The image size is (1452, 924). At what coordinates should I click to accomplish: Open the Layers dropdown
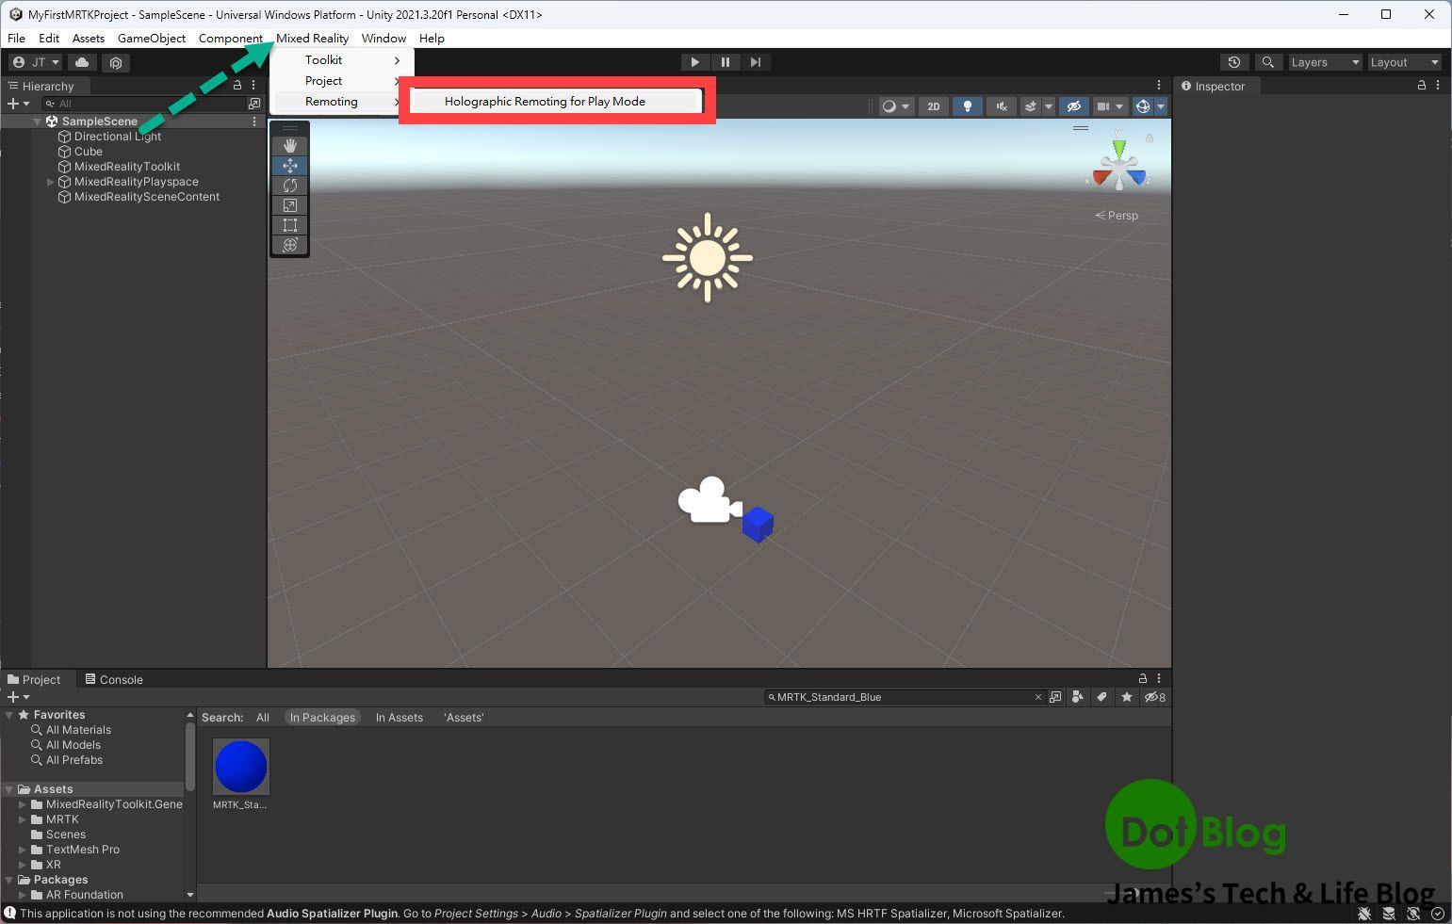pyautogui.click(x=1325, y=62)
